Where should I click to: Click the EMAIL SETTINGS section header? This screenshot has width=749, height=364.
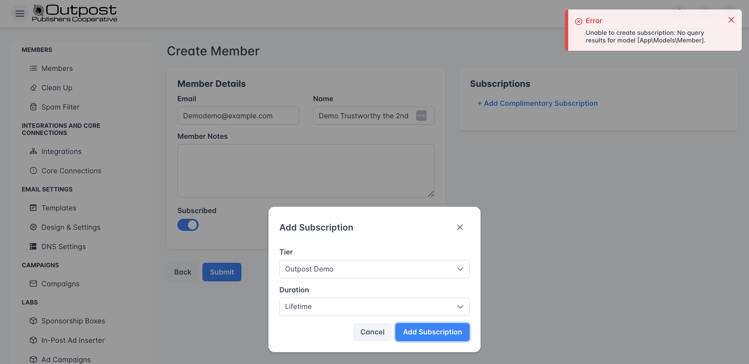point(47,189)
